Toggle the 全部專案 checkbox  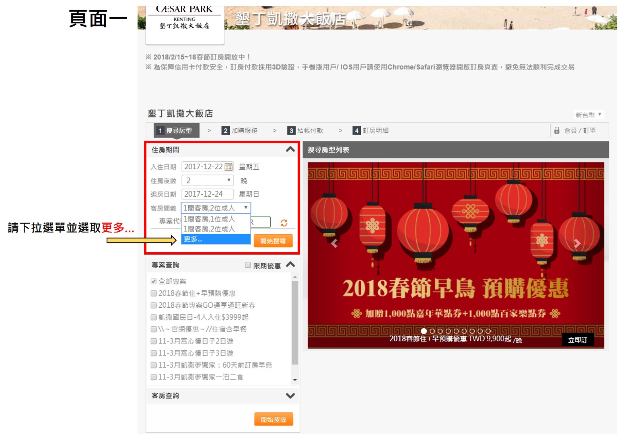pos(154,282)
